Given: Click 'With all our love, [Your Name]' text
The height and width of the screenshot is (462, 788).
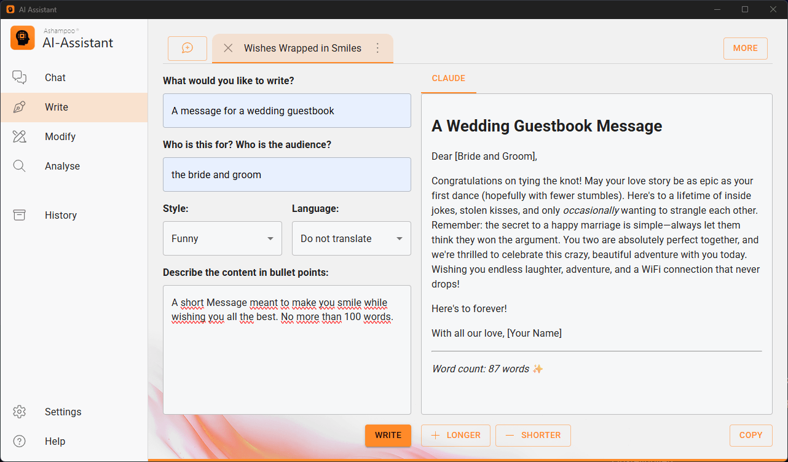Looking at the screenshot, I should point(497,334).
